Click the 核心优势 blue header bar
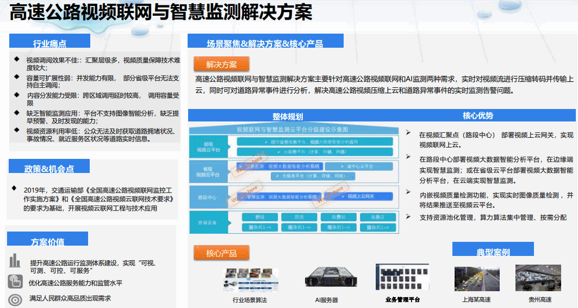The image size is (578, 308). click(478, 116)
